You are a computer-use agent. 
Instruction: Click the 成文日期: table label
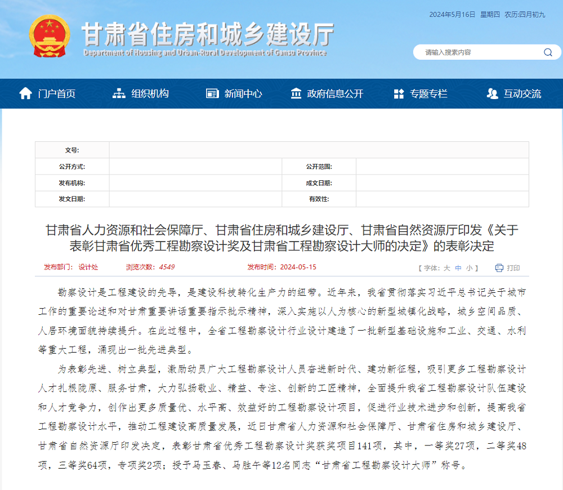click(x=319, y=183)
